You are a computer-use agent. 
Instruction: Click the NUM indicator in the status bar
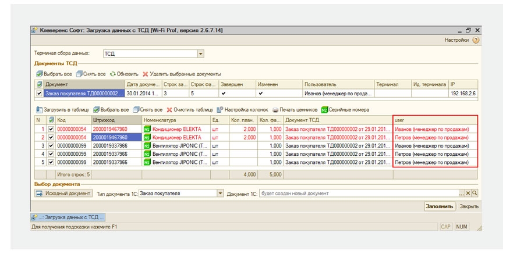[x=462, y=227]
